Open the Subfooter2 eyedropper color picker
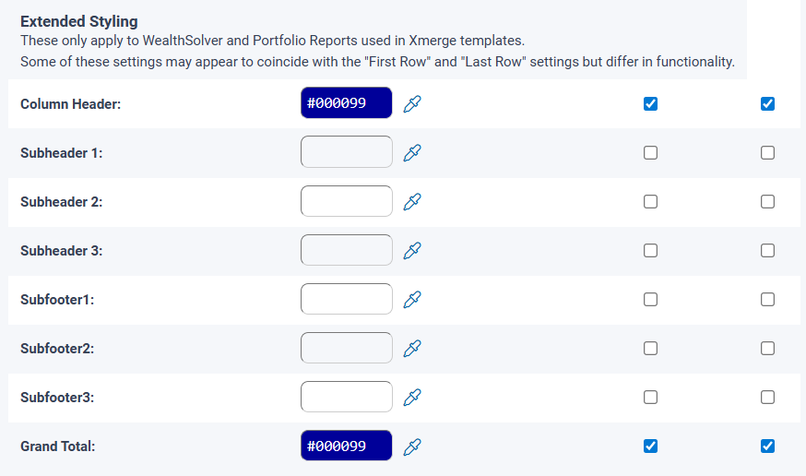The image size is (806, 476). (412, 348)
